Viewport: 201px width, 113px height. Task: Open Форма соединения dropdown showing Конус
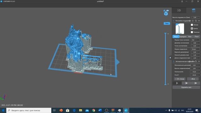(x=195, y=49)
